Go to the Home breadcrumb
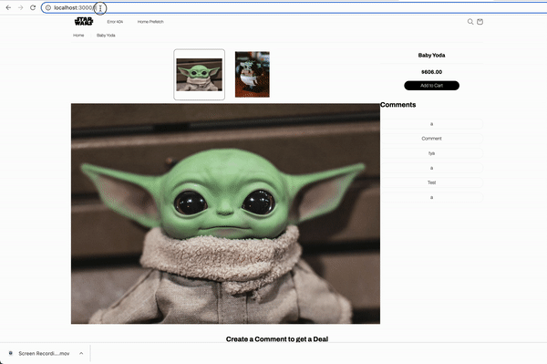The width and height of the screenshot is (547, 364). point(78,36)
